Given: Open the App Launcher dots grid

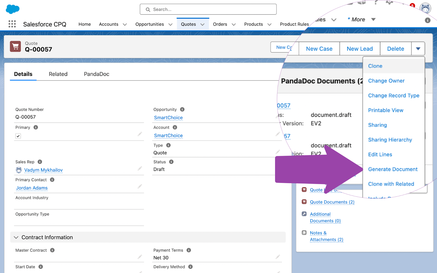Looking at the screenshot, I should pos(12,24).
